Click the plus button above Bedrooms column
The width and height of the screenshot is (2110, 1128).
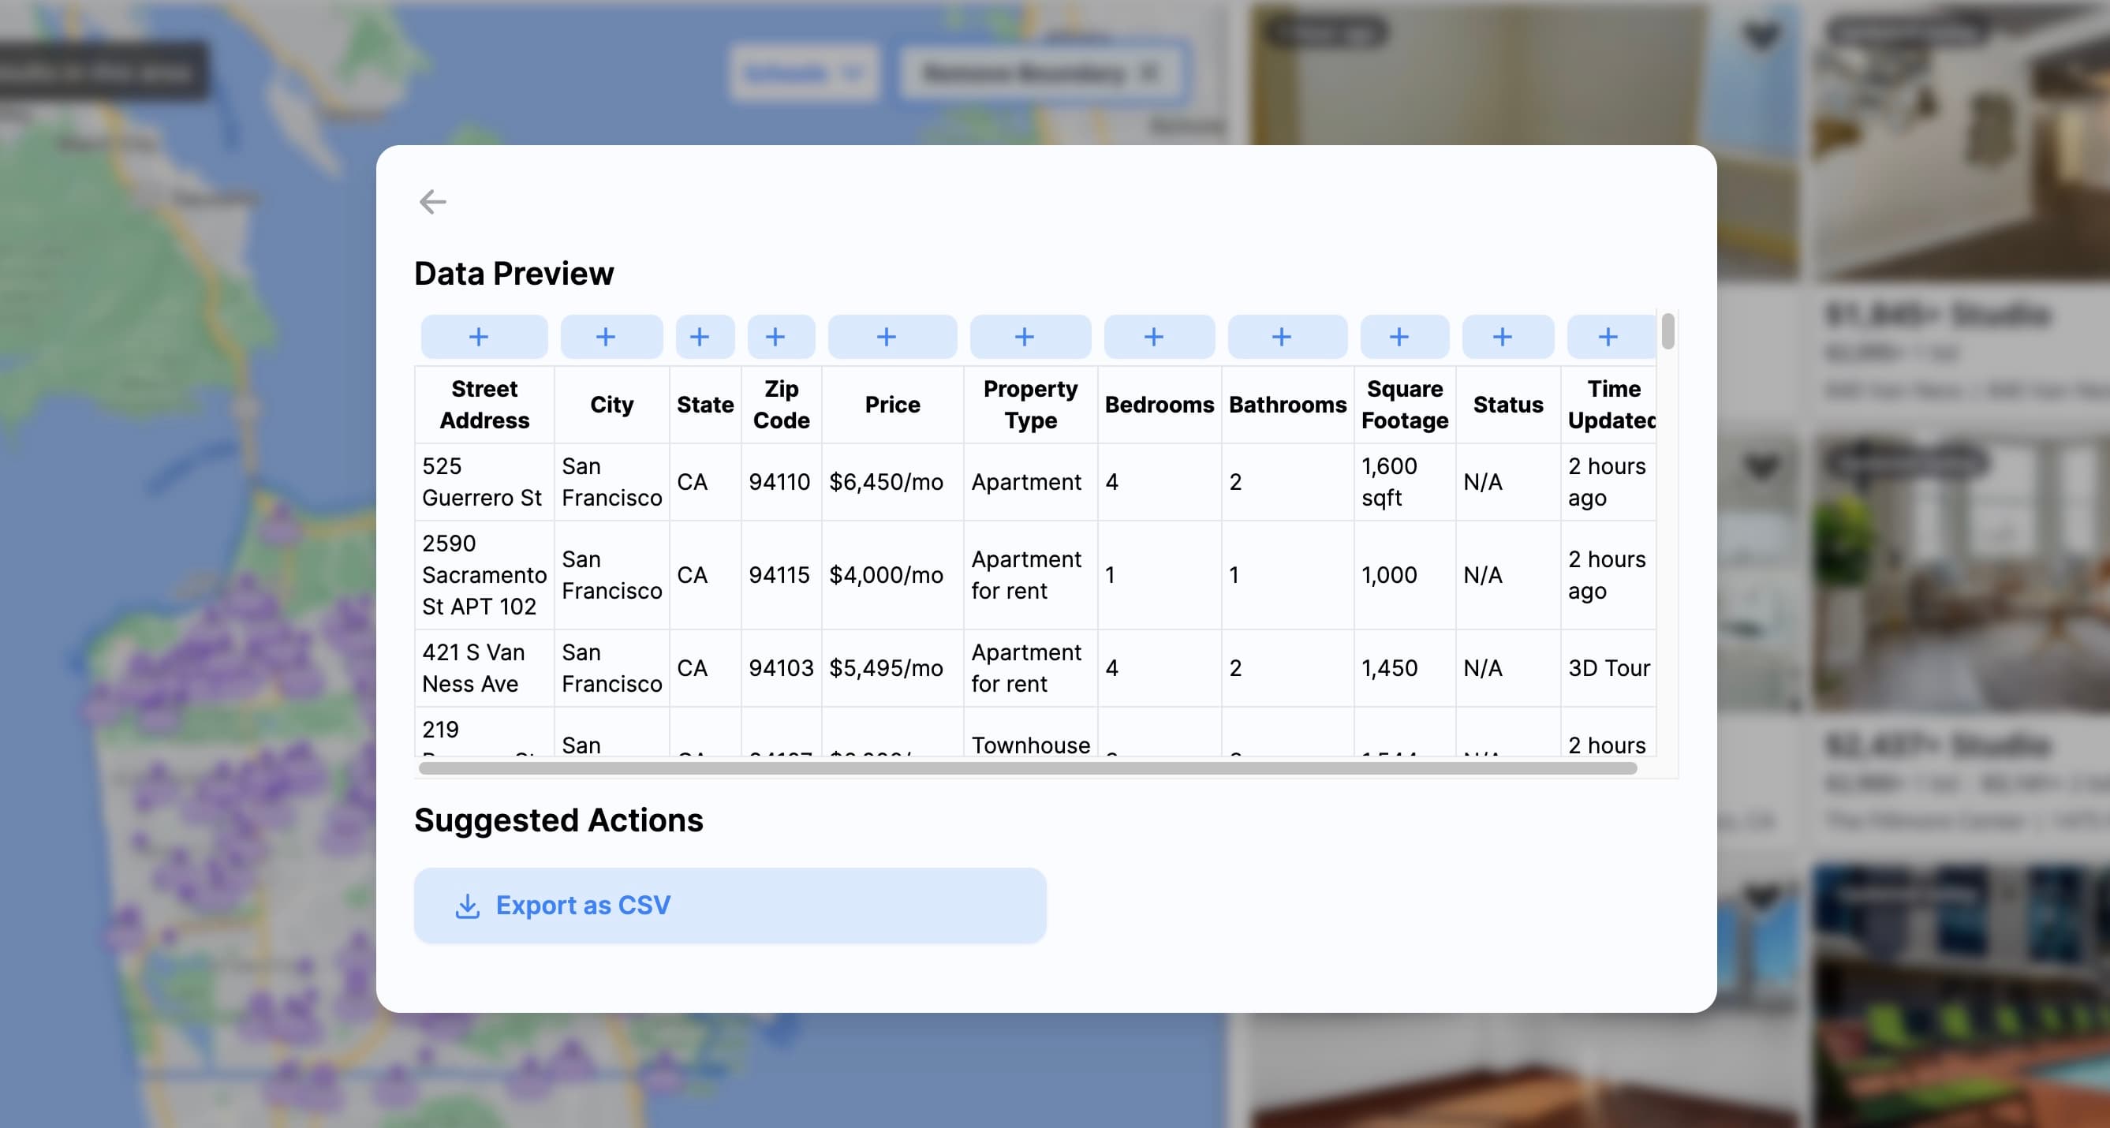1159,337
